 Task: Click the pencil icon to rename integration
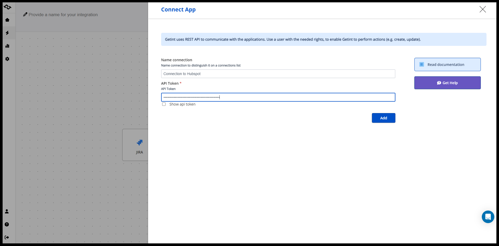[25, 15]
